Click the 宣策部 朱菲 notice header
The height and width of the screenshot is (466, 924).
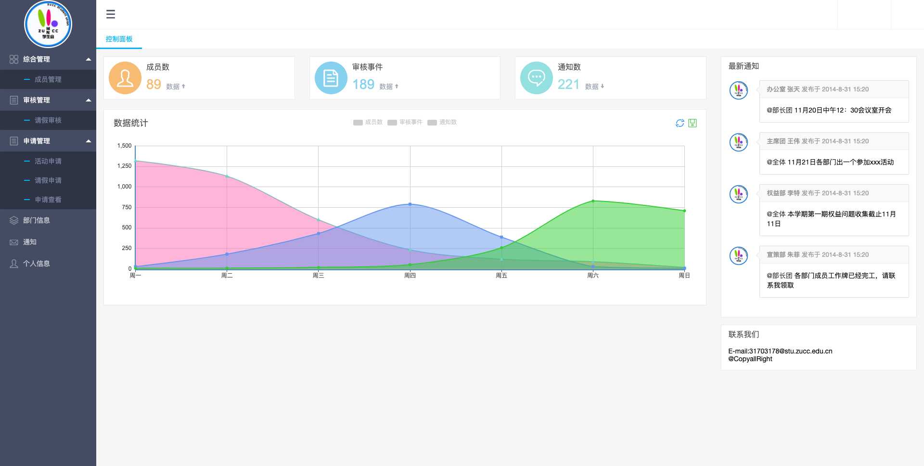(834, 255)
